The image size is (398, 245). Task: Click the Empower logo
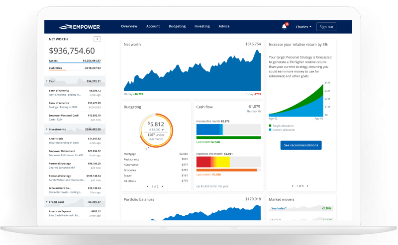[x=79, y=27]
